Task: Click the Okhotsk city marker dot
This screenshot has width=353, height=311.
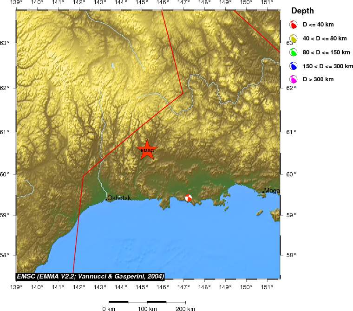Action: [x=106, y=199]
